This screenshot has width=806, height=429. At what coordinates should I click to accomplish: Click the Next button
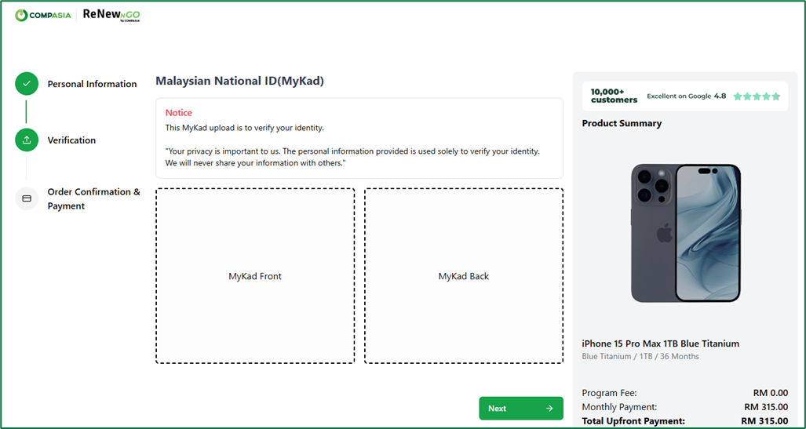pyautogui.click(x=521, y=409)
